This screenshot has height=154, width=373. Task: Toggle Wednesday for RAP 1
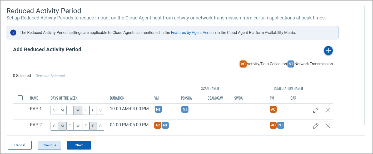point(78,110)
